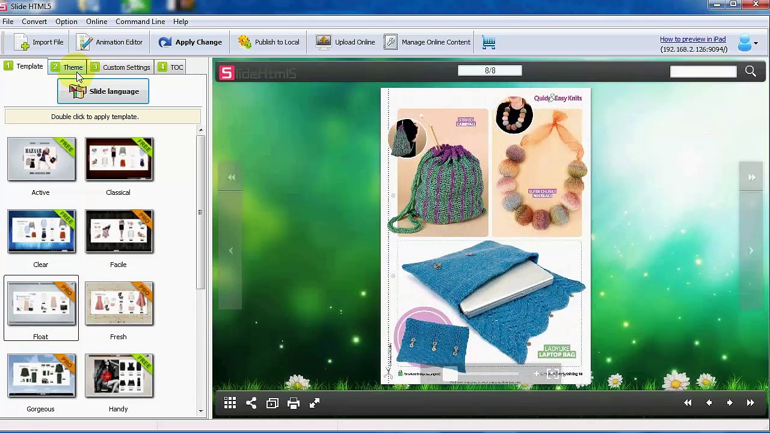Image resolution: width=770 pixels, height=433 pixels.
Task: Open the user account dropdown arrow
Action: [756, 43]
